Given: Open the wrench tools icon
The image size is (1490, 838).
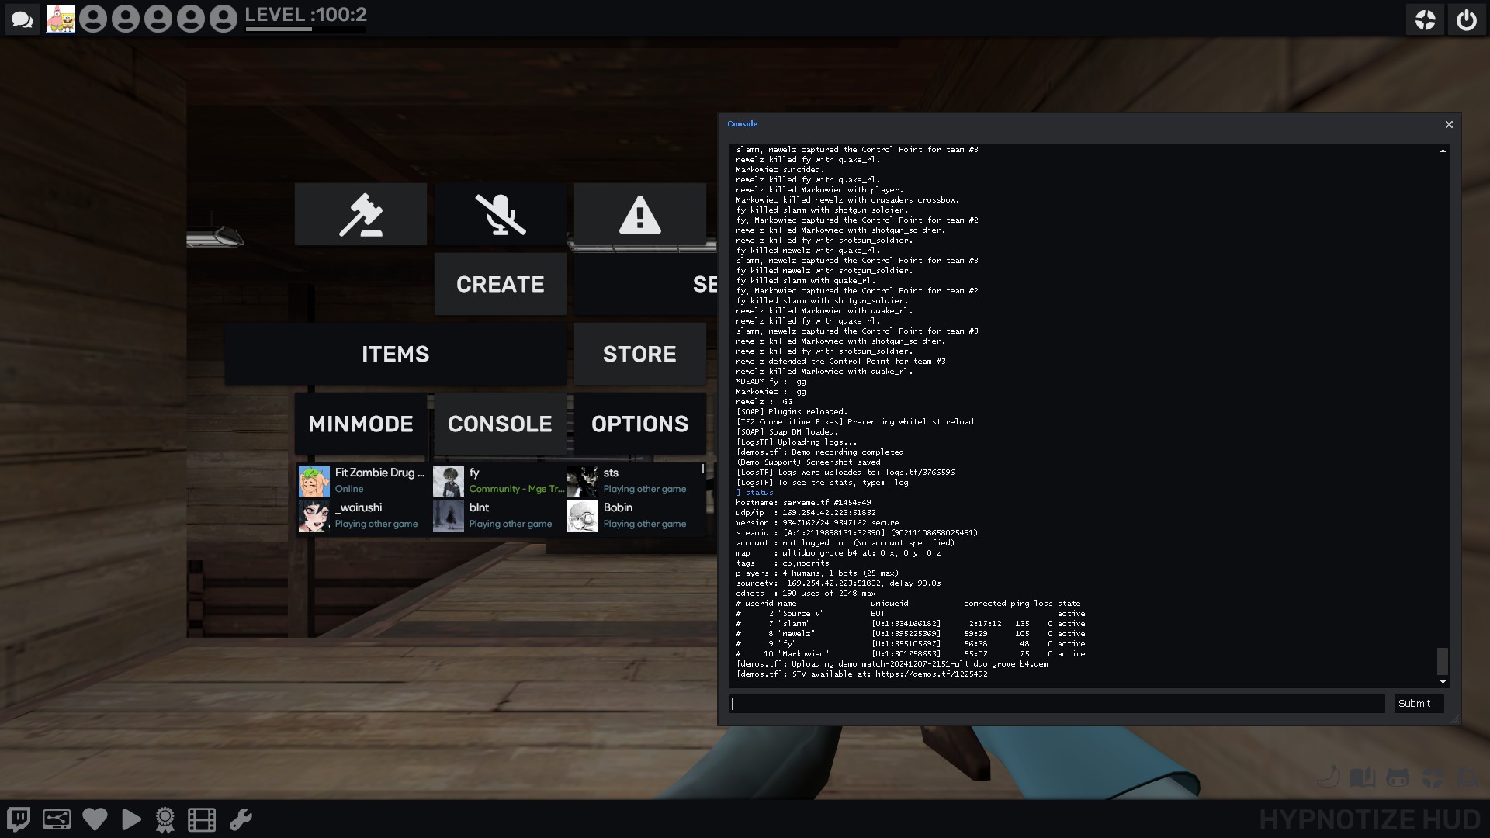Looking at the screenshot, I should (x=241, y=819).
